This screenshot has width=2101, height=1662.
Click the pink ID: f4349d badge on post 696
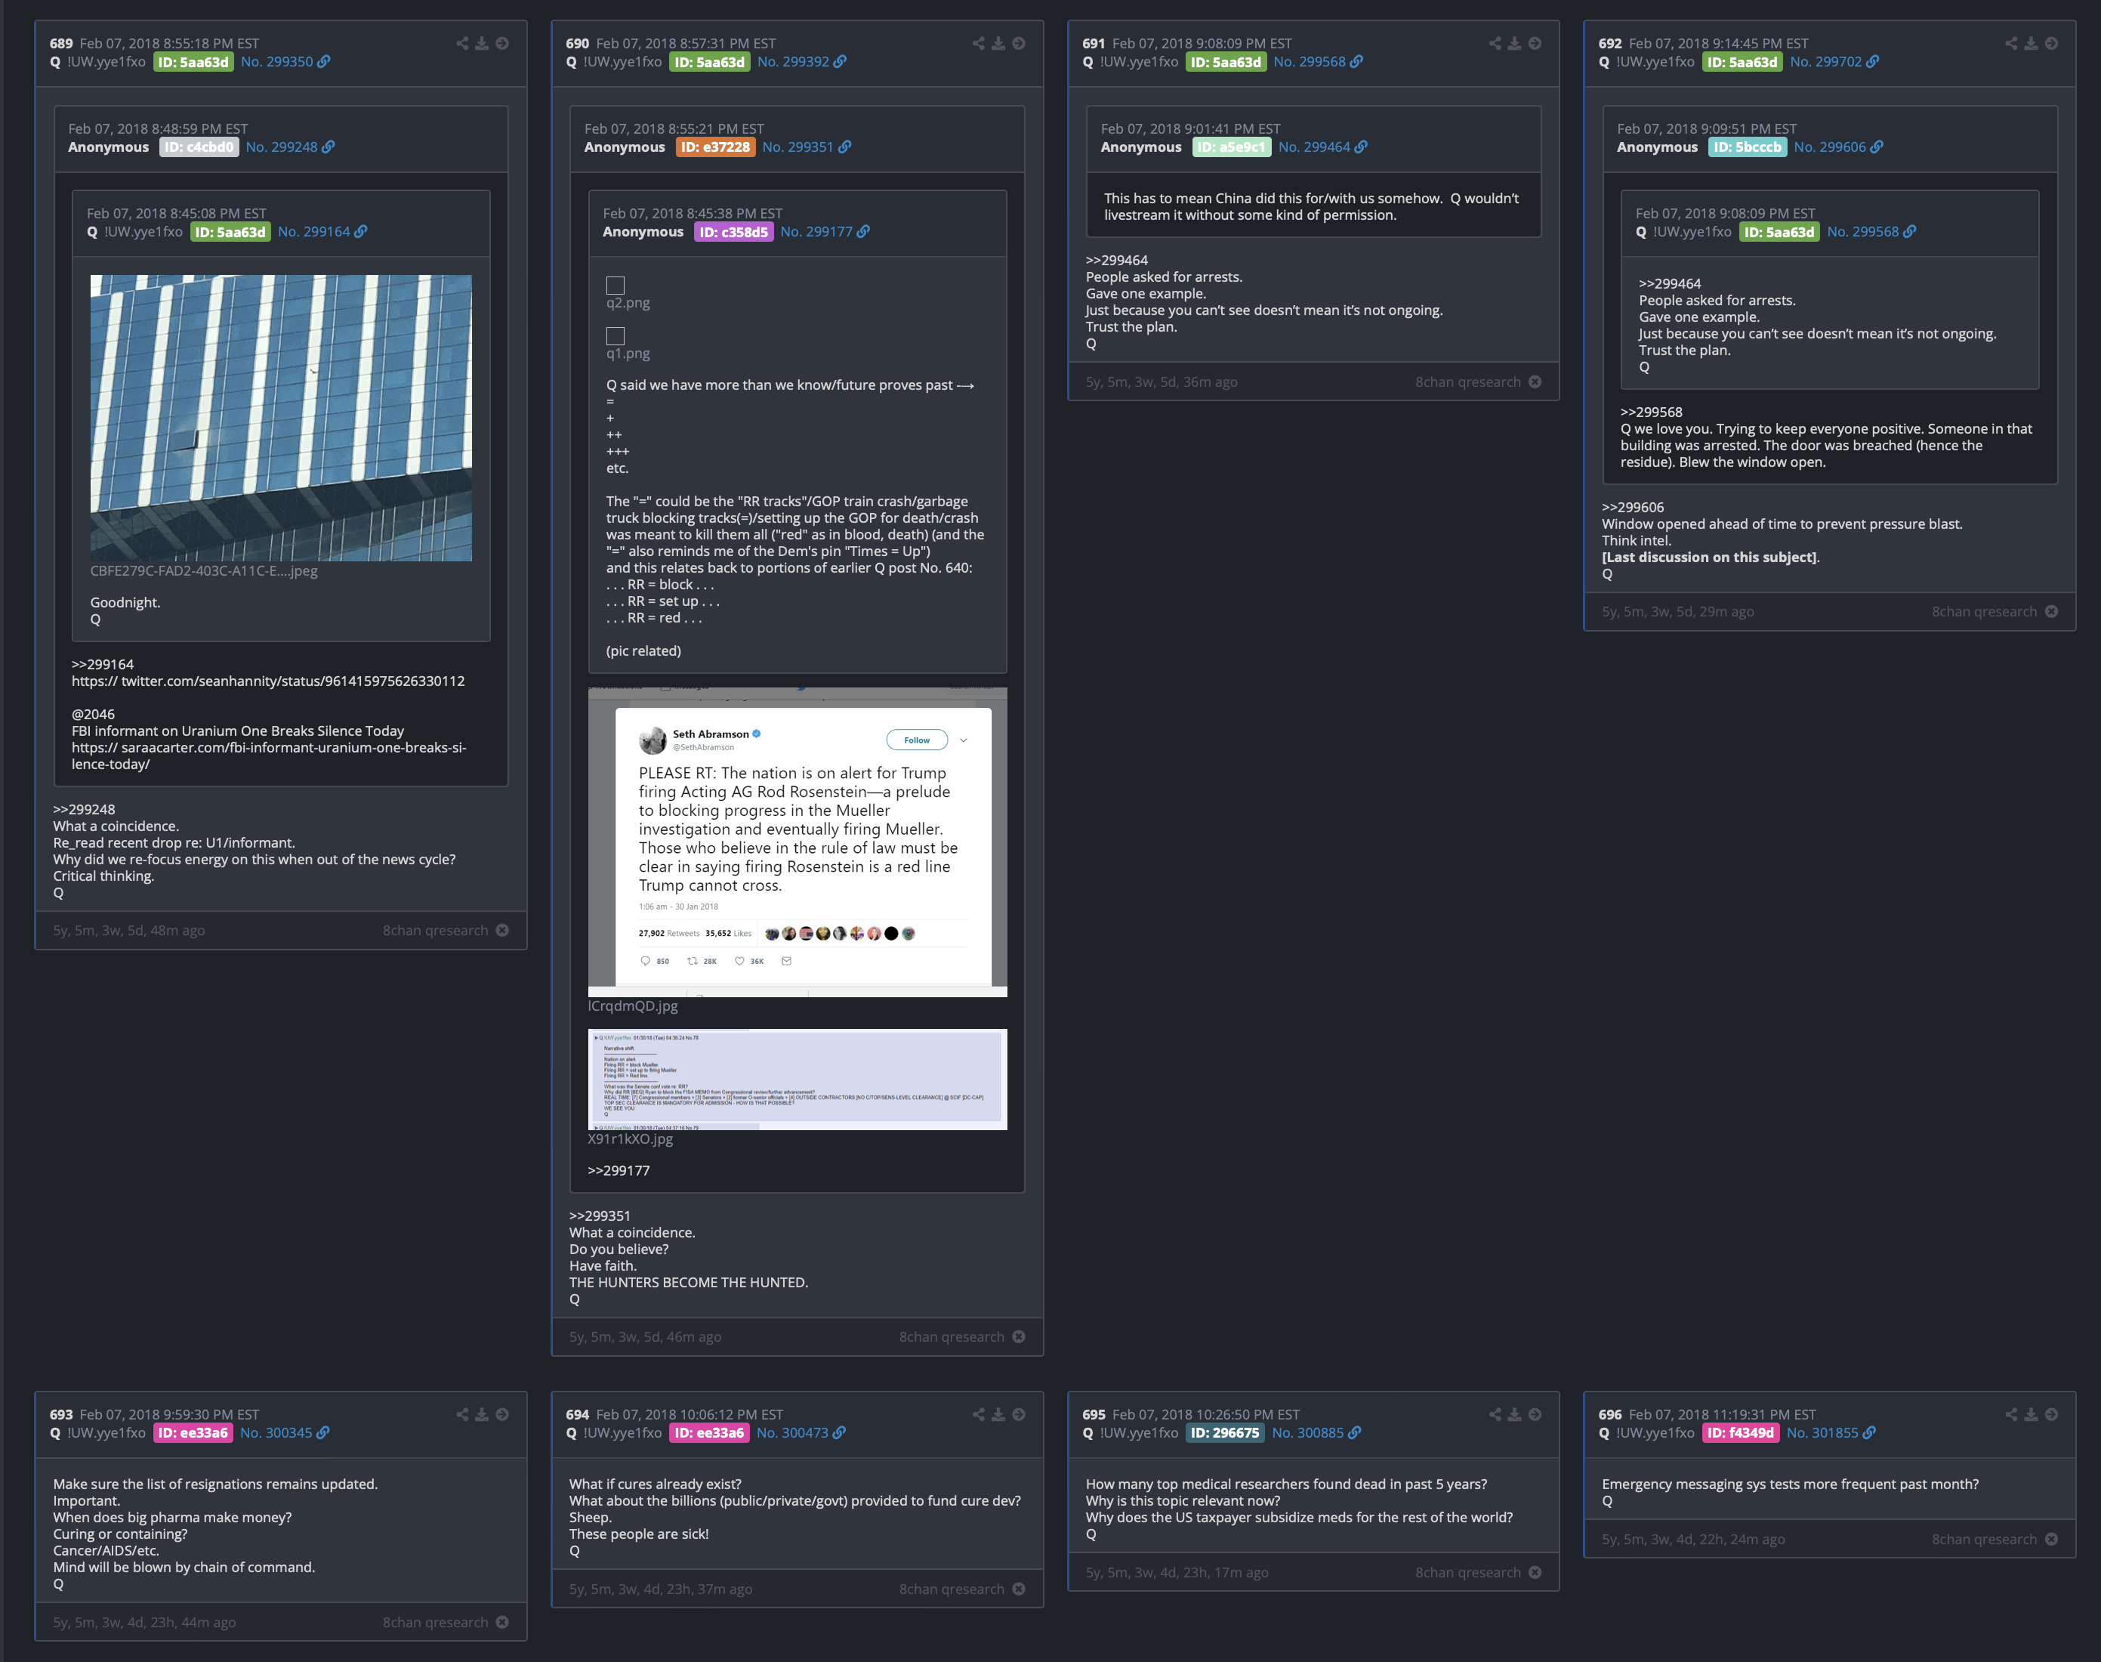click(x=1741, y=1432)
